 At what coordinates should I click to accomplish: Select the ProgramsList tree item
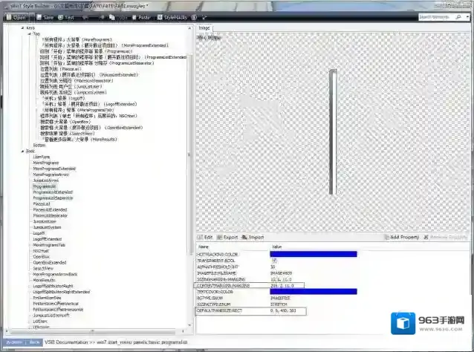(45, 186)
